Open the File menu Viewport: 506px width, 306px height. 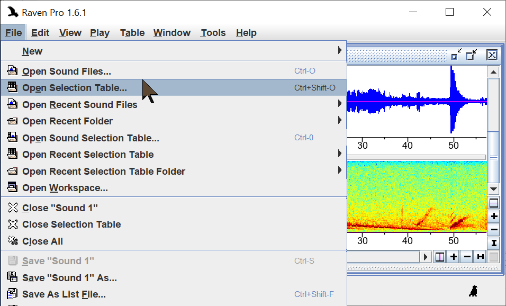[x=13, y=33]
